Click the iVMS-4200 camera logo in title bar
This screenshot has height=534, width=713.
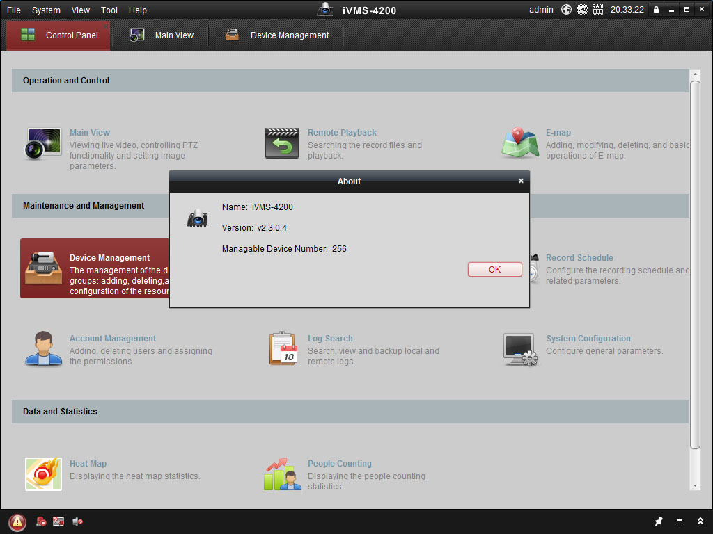(x=324, y=10)
